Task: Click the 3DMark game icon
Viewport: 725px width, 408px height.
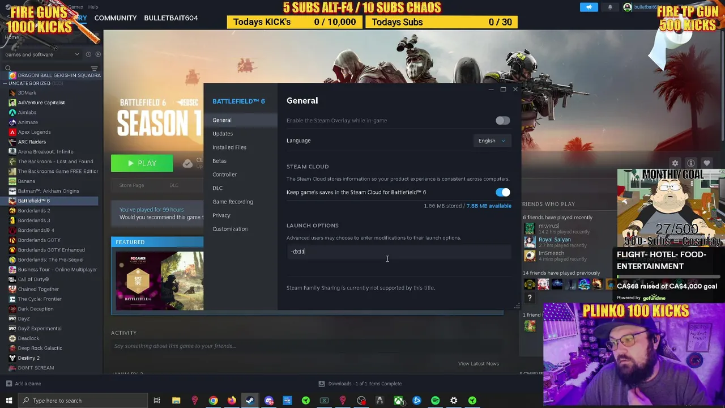Action: pyautogui.click(x=12, y=93)
